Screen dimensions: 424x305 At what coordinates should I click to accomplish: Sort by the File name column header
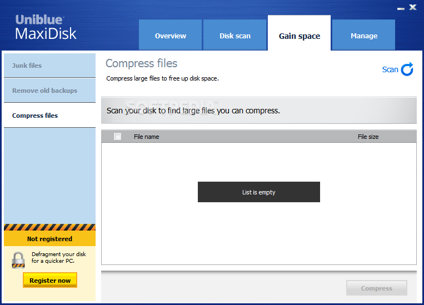146,137
